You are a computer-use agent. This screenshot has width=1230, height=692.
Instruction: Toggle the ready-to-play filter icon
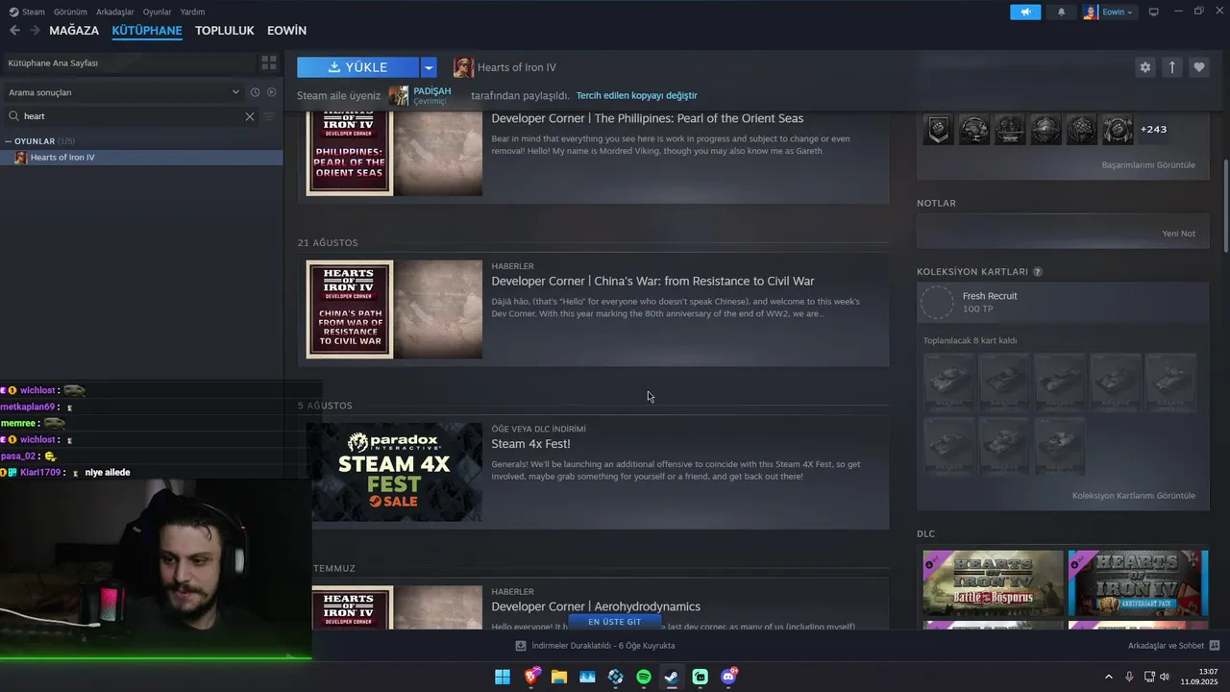[x=272, y=92]
